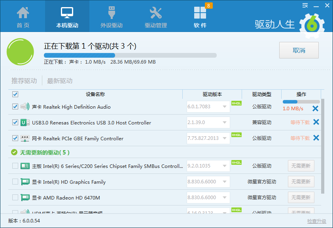Expand the 2.1.39.0 driver version dropdown
The image size is (333, 228).
(225, 122)
